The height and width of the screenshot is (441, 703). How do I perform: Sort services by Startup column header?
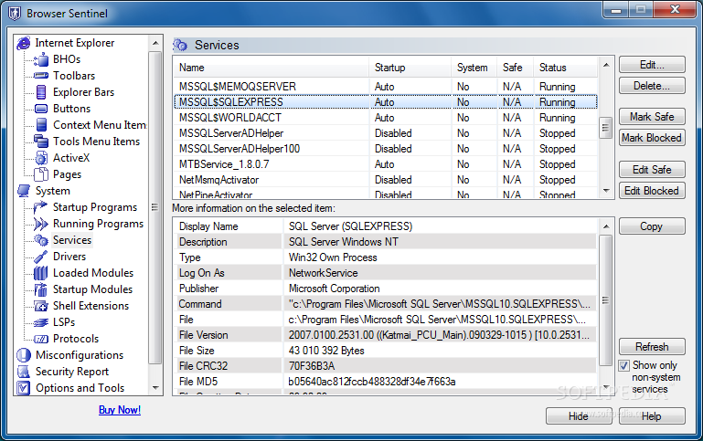tap(410, 68)
